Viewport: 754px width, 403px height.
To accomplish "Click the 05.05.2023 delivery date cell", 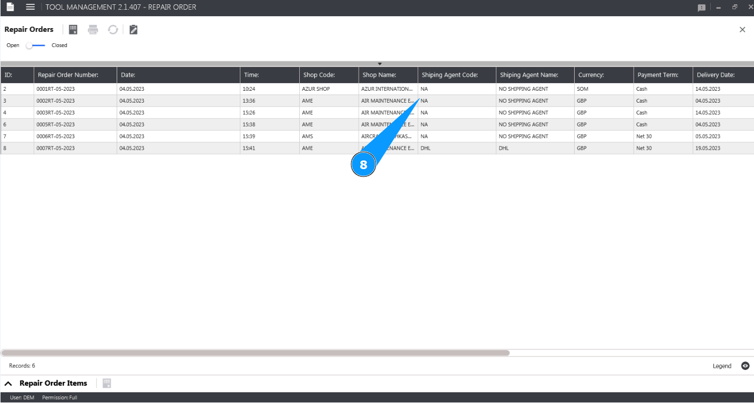I will (724, 137).
